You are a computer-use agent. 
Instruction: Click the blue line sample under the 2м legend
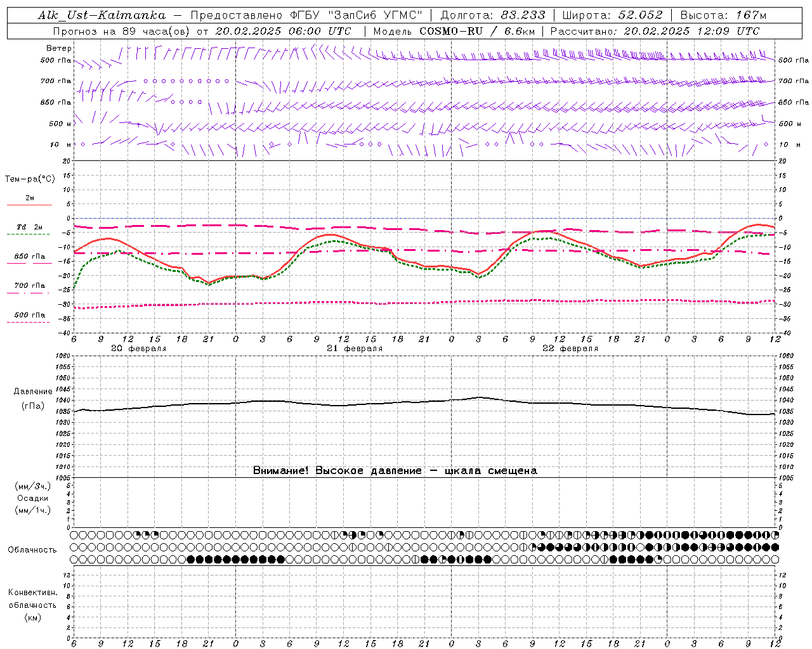click(x=29, y=205)
